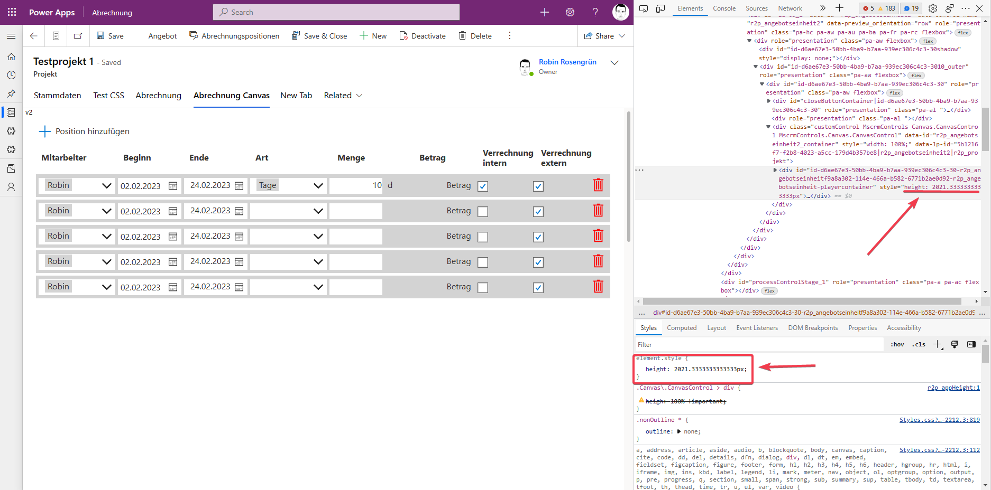Open the DevTools settings gear
Screen dimensions: 991x490
pyautogui.click(x=933, y=8)
